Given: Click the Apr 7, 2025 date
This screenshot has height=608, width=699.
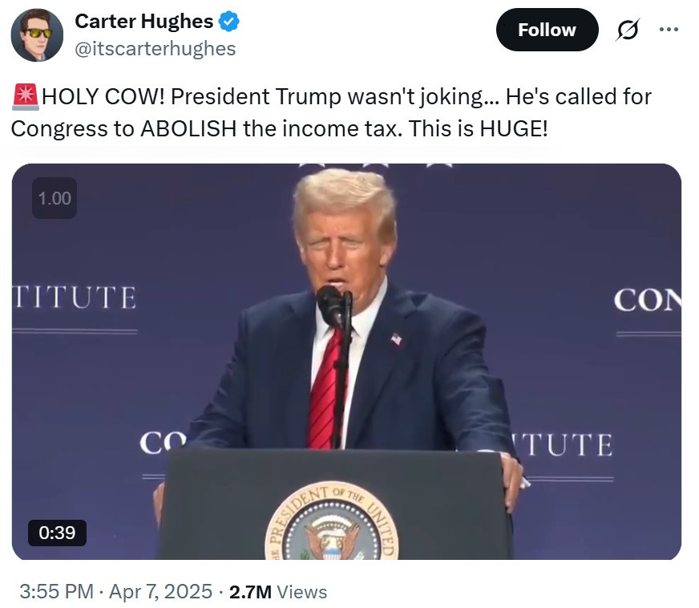Looking at the screenshot, I should click(161, 591).
